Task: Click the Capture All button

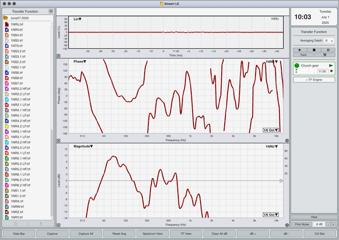Action: [86, 233]
